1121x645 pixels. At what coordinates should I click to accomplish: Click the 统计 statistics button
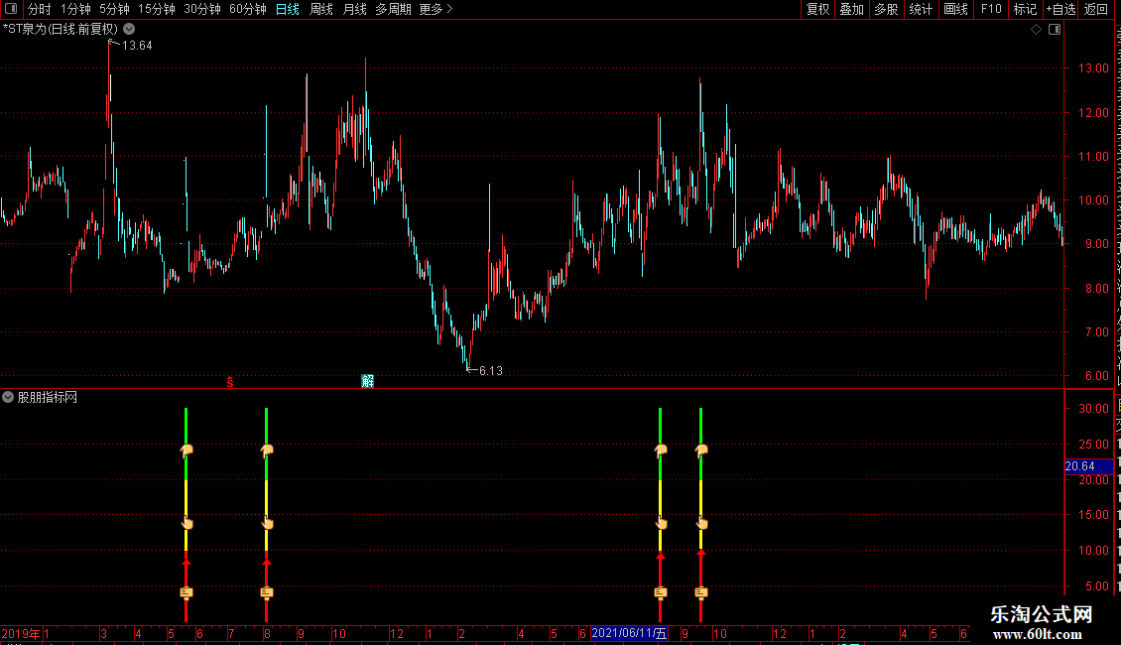(920, 9)
